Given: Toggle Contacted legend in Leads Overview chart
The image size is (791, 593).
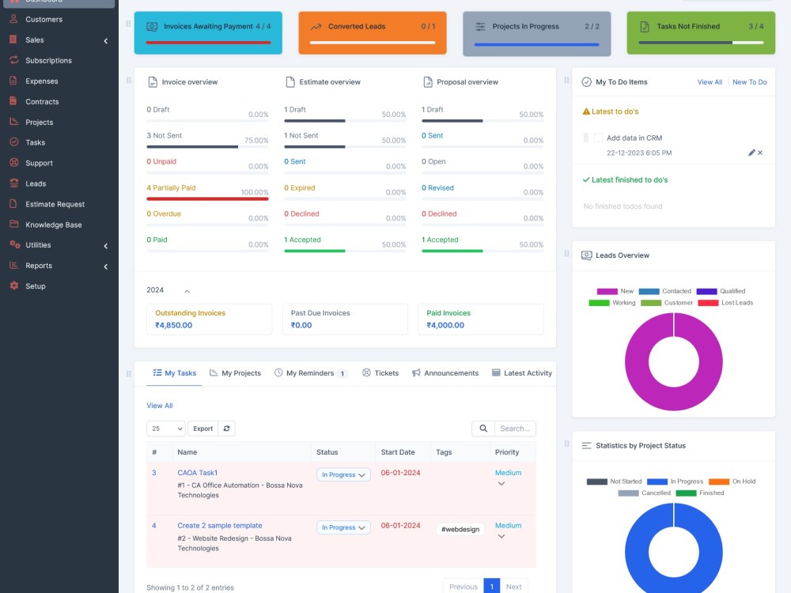Looking at the screenshot, I should (665, 292).
